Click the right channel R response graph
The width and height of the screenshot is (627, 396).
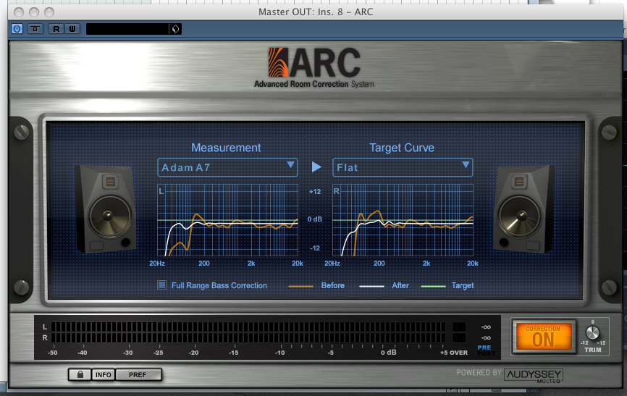coord(403,220)
